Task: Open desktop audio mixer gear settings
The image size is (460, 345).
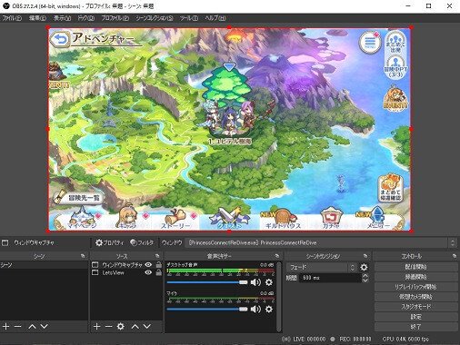Action: point(269,282)
